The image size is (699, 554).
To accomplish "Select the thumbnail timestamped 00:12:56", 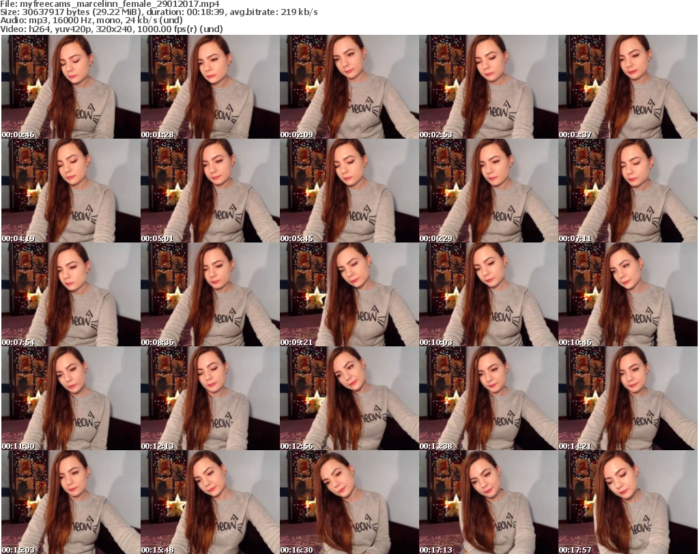I will (349, 398).
